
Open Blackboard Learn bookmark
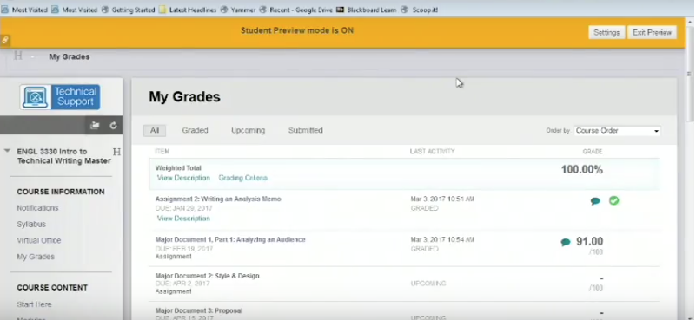366,10
